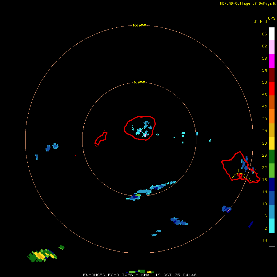Select the dark red 54 kft swatch
Image resolution: width=277 pixels, height=277 pixels.
(x=272, y=75)
